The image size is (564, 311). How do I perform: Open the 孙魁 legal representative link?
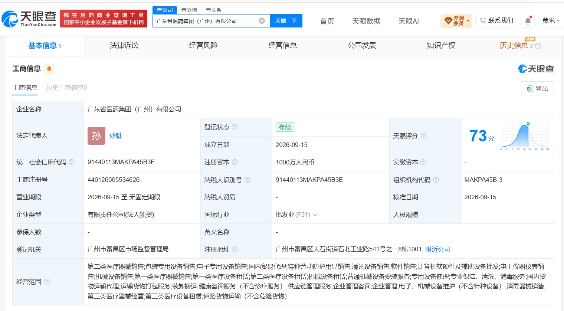tap(115, 136)
